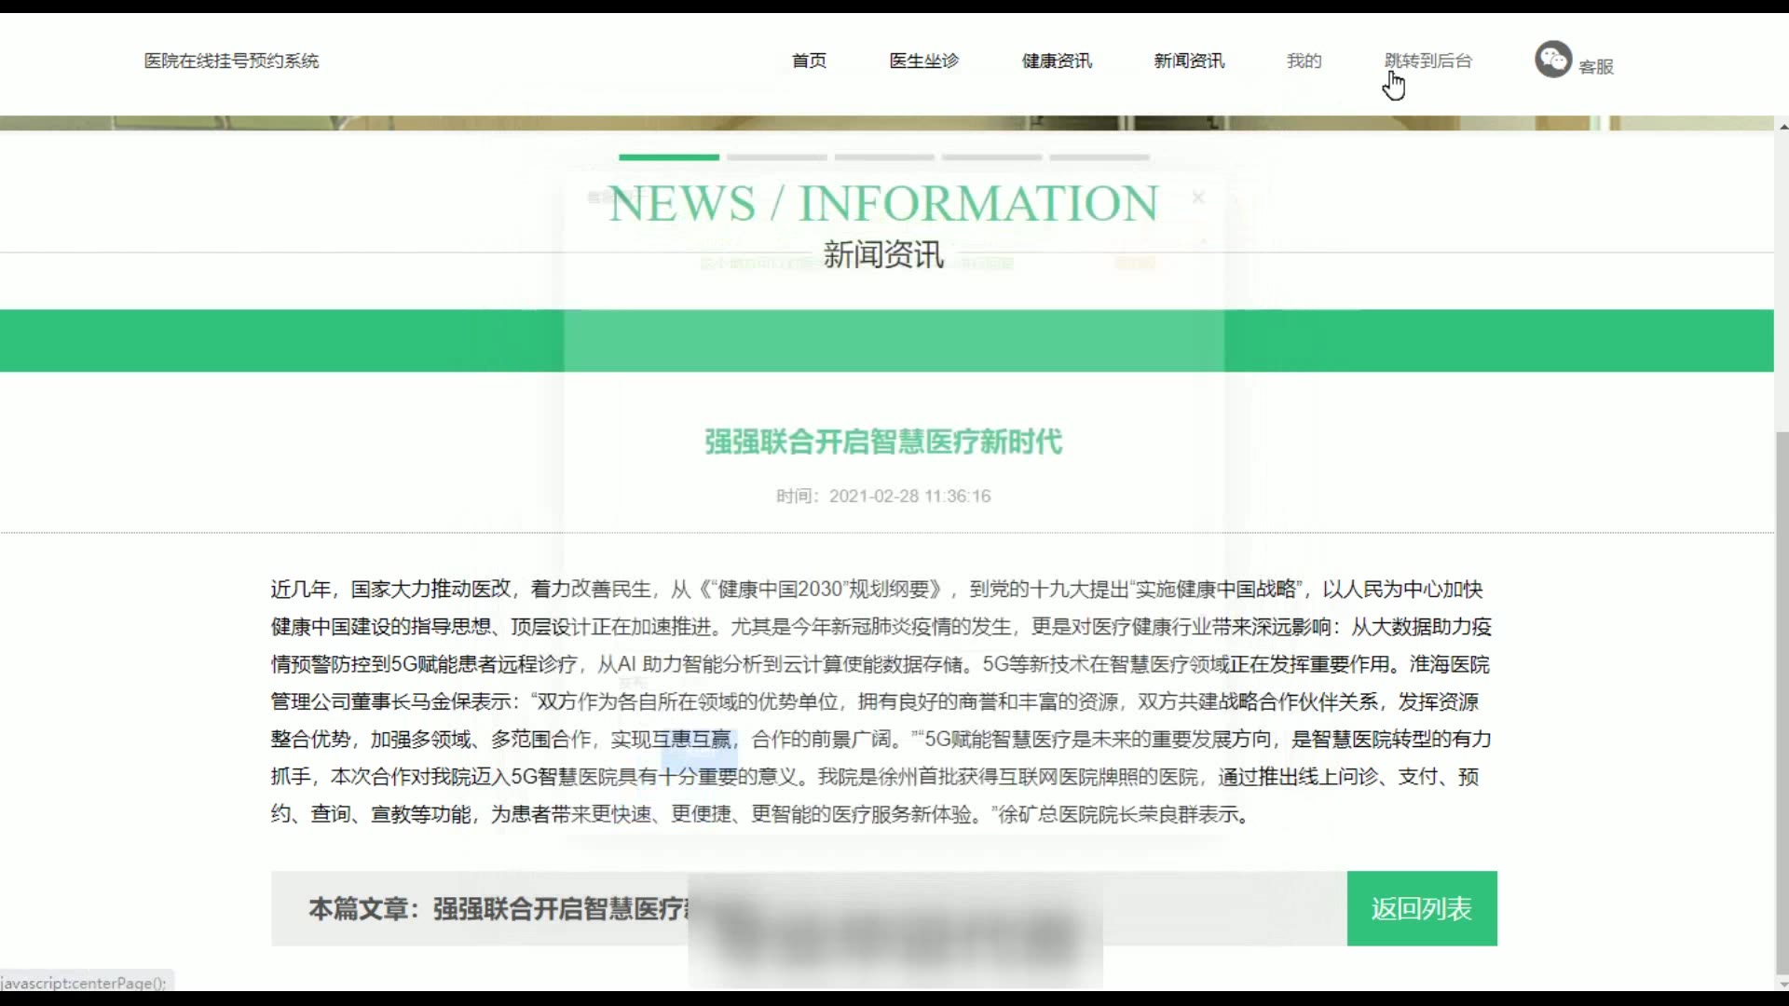The width and height of the screenshot is (1789, 1006).
Task: Open 我的 menu item
Action: [1304, 61]
